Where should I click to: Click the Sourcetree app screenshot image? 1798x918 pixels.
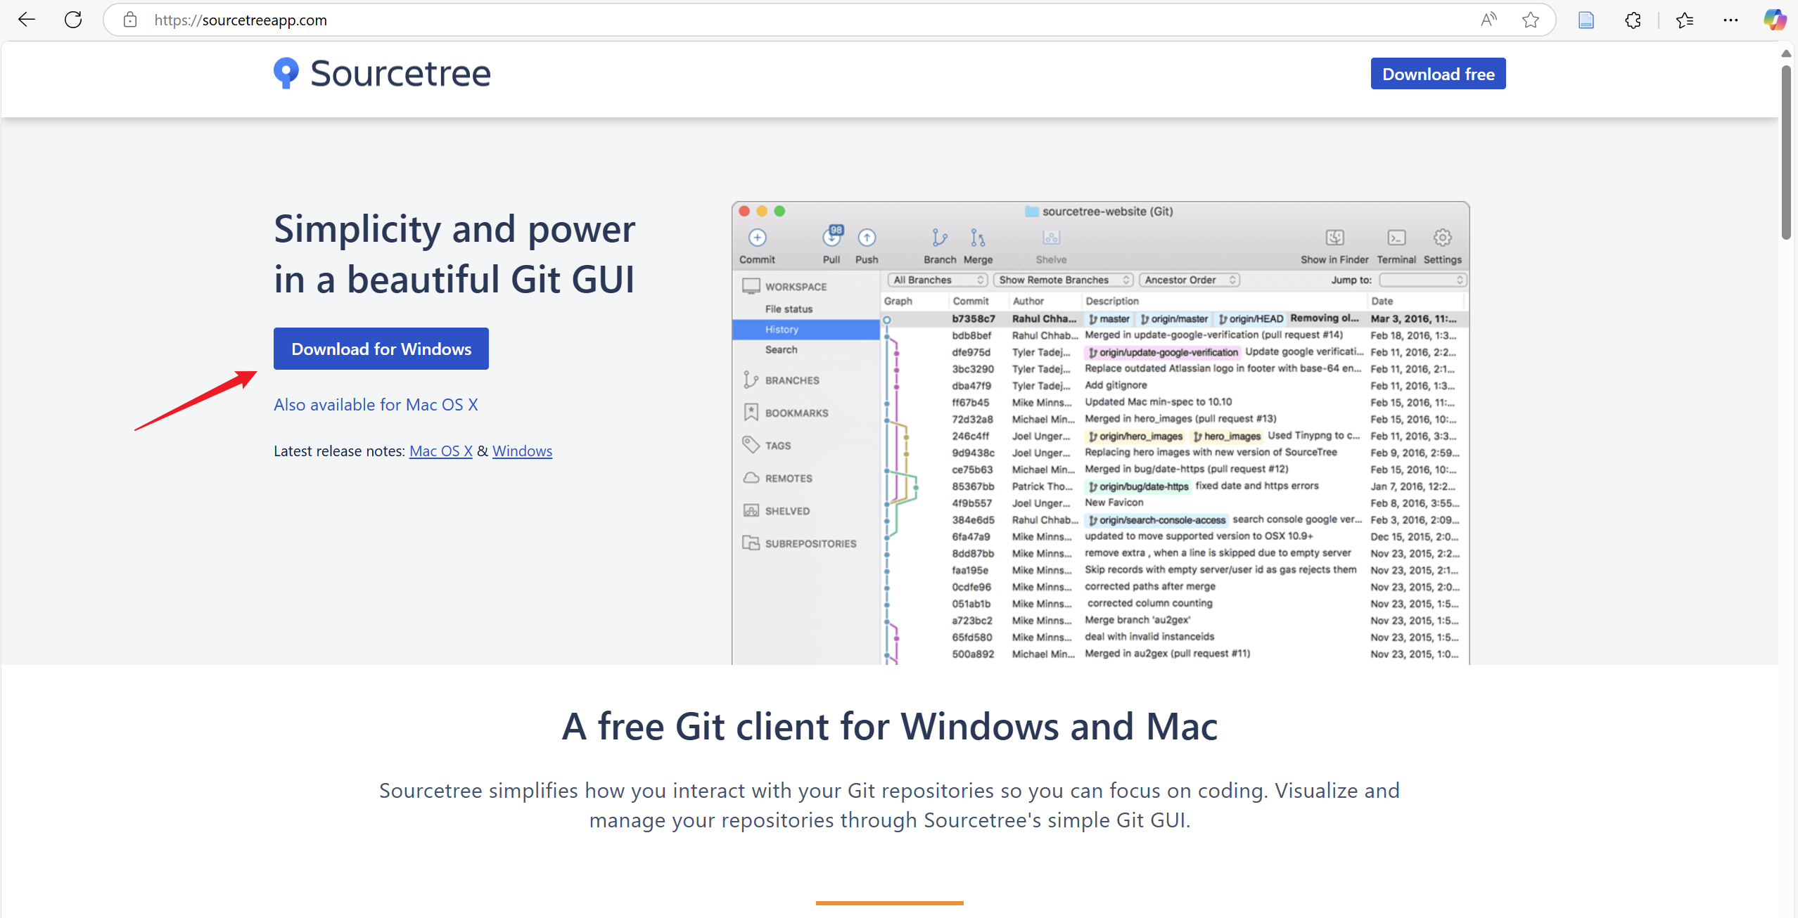[x=1100, y=433]
